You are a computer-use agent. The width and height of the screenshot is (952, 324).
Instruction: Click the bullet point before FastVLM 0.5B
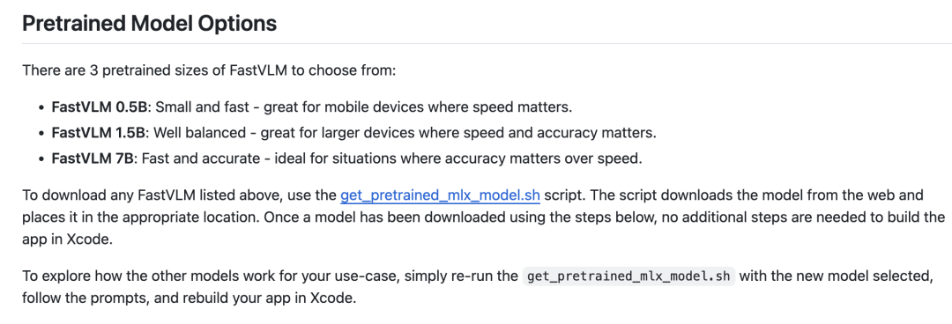point(41,107)
